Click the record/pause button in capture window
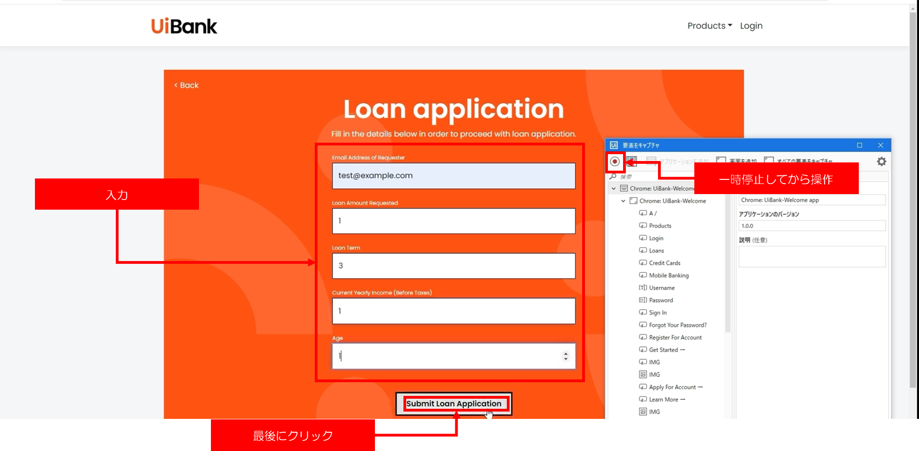The image size is (919, 451). pos(615,161)
